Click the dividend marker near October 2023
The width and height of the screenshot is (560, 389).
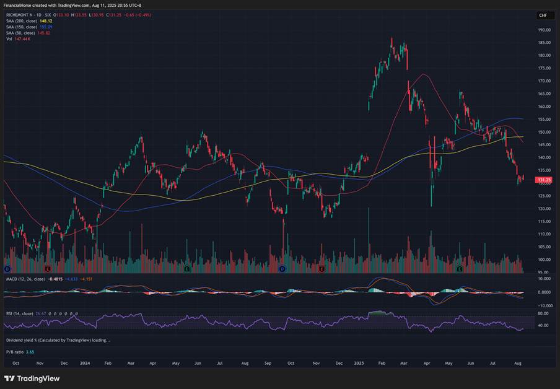[x=7, y=269]
